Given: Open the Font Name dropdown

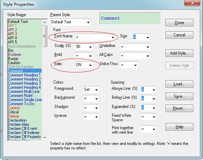Looking at the screenshot, I should point(95,37).
